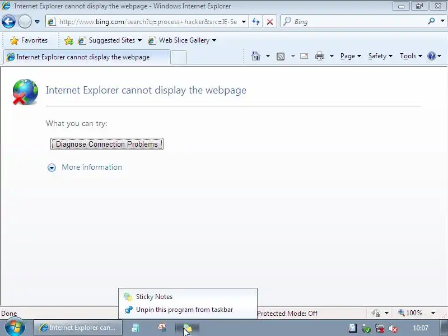Click the muted volume tray icon
Image resolution: width=448 pixels, height=336 pixels.
coord(393,329)
